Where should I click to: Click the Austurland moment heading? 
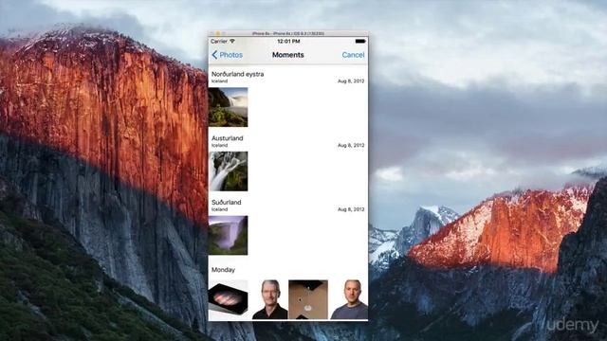228,138
